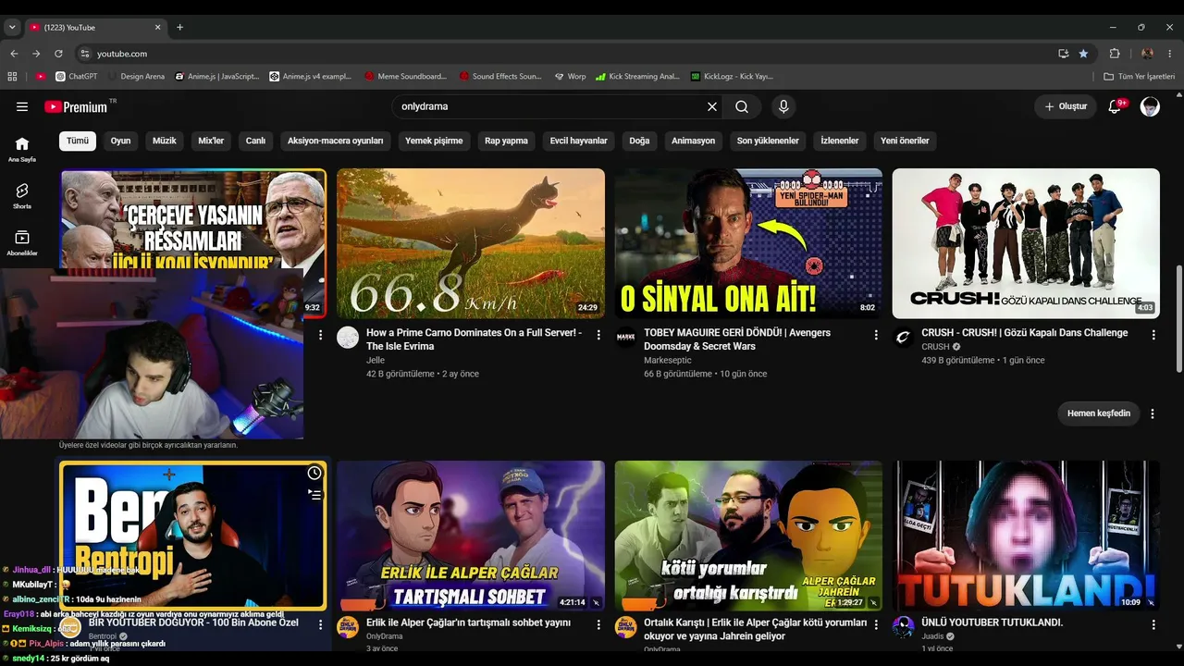Open more options for Prime Carno video

[598, 335]
